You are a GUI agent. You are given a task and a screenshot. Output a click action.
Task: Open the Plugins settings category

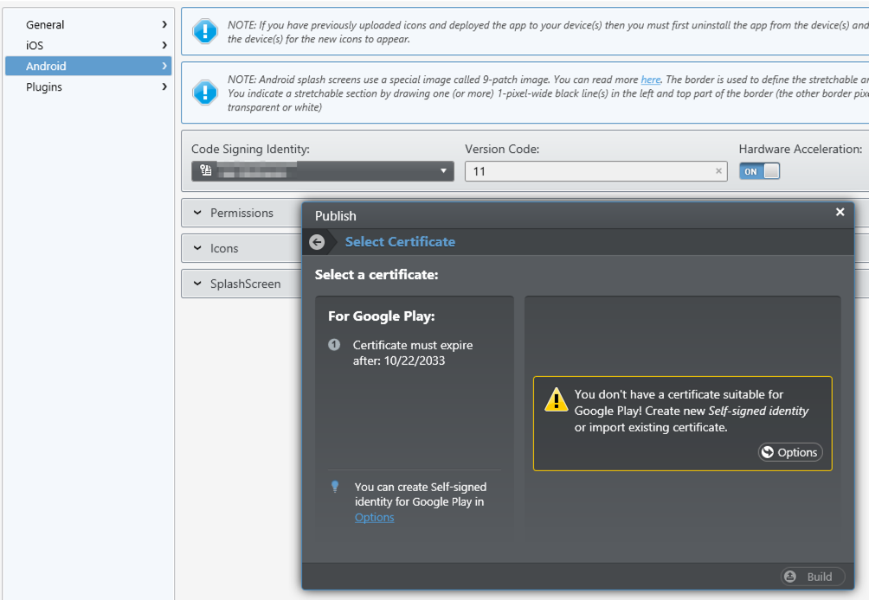pos(88,87)
